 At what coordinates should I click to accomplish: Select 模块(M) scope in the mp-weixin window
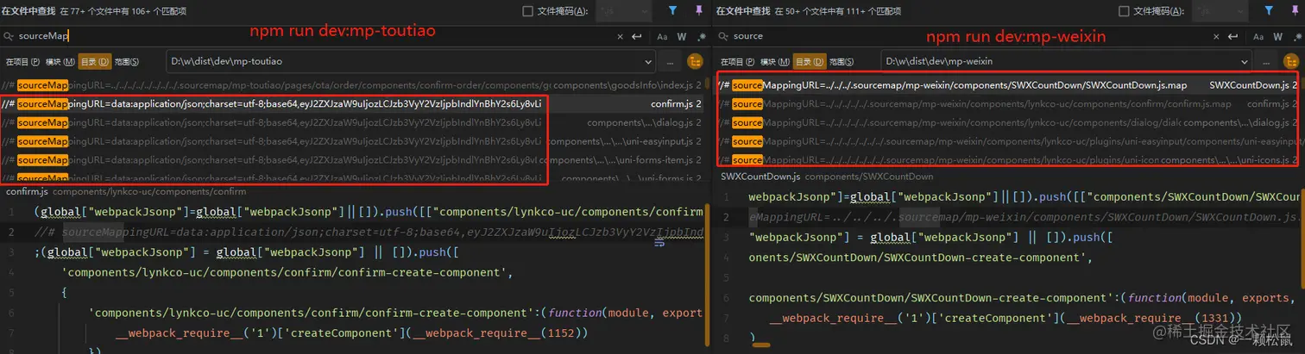pos(775,62)
